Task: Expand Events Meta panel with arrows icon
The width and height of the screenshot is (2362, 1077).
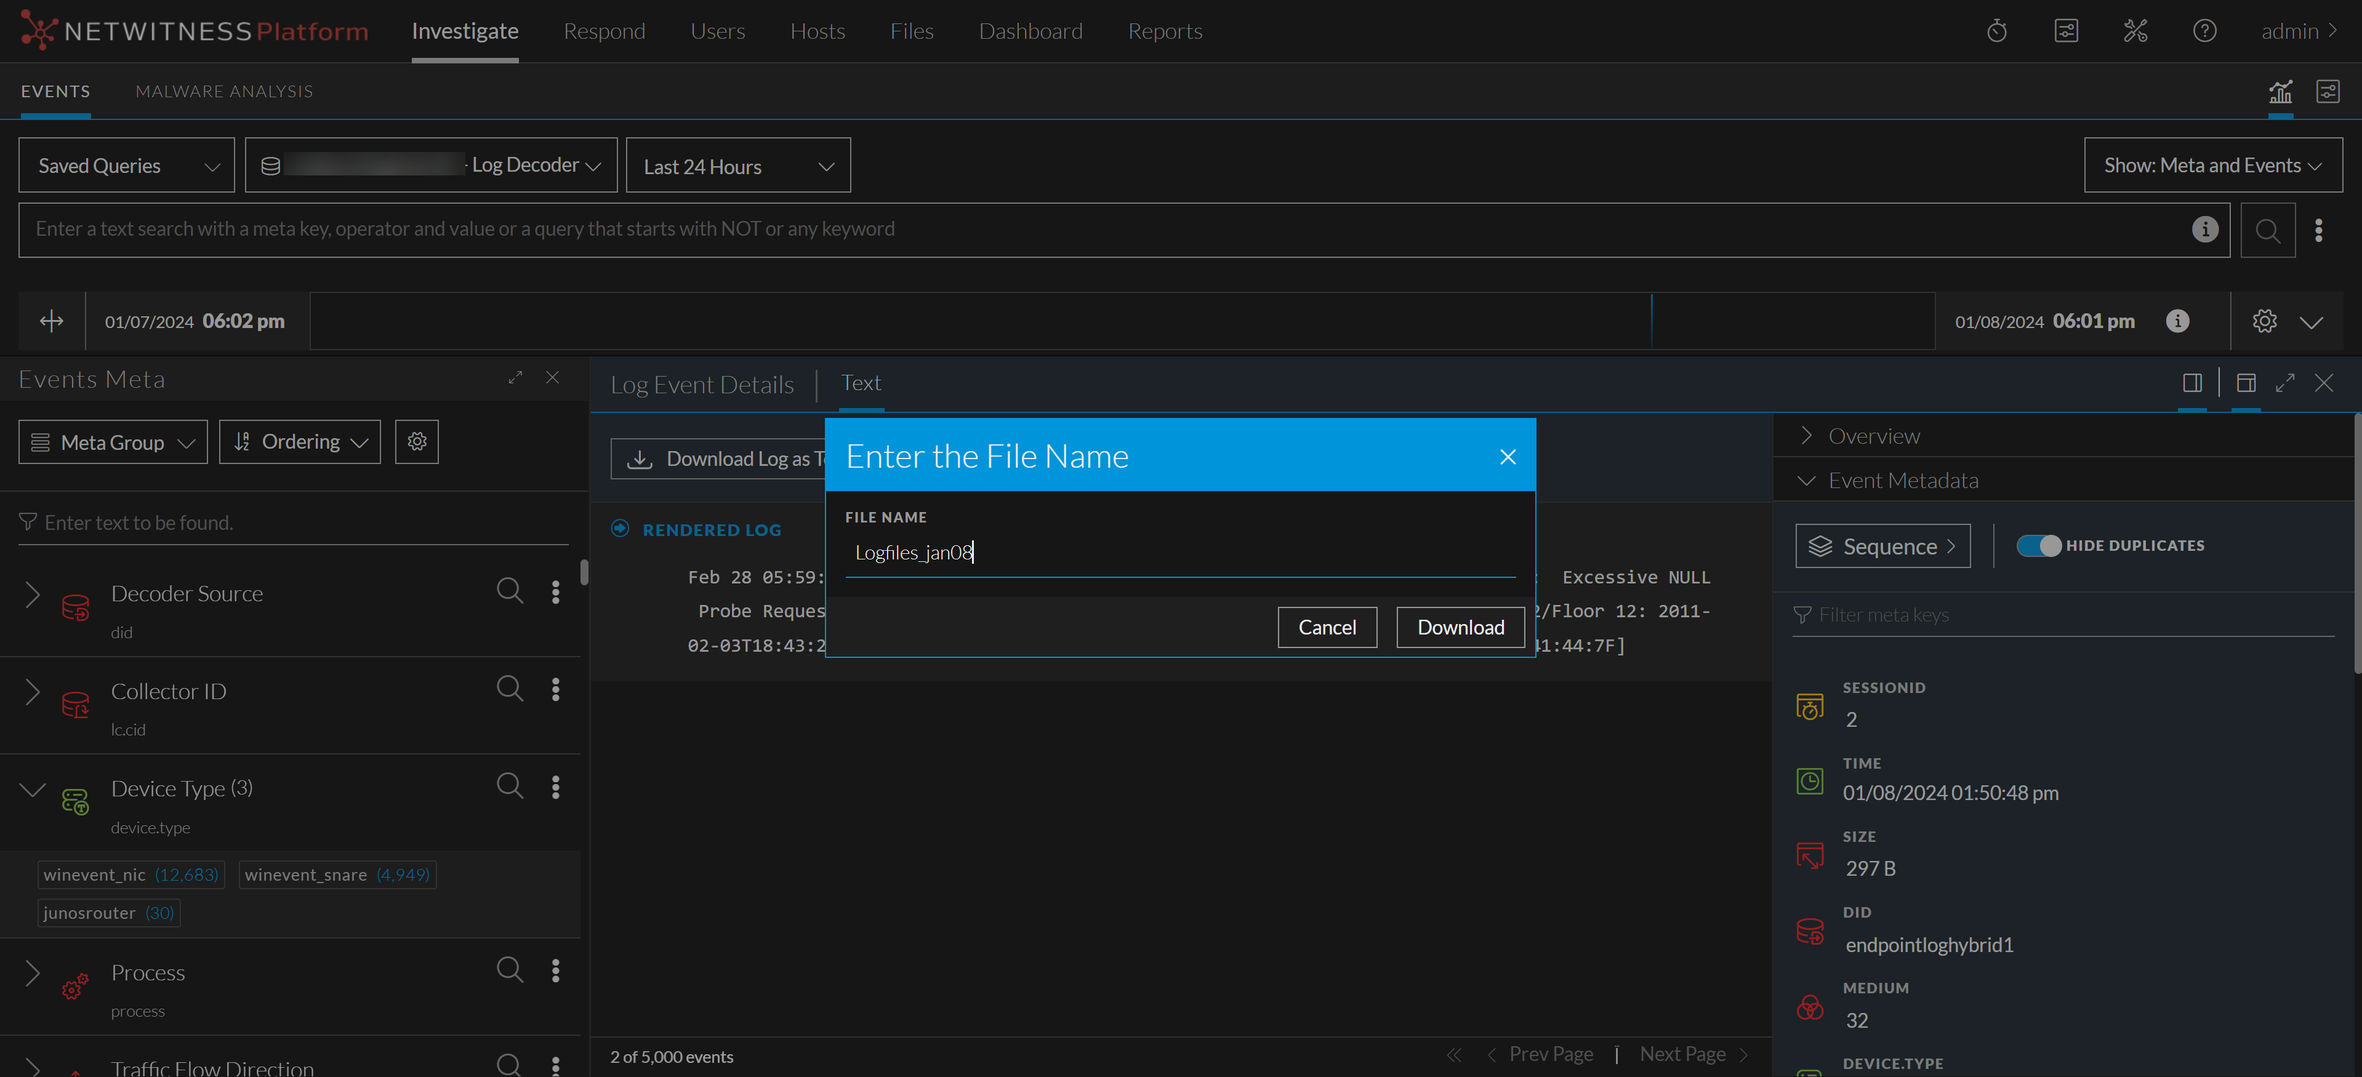Action: [515, 378]
